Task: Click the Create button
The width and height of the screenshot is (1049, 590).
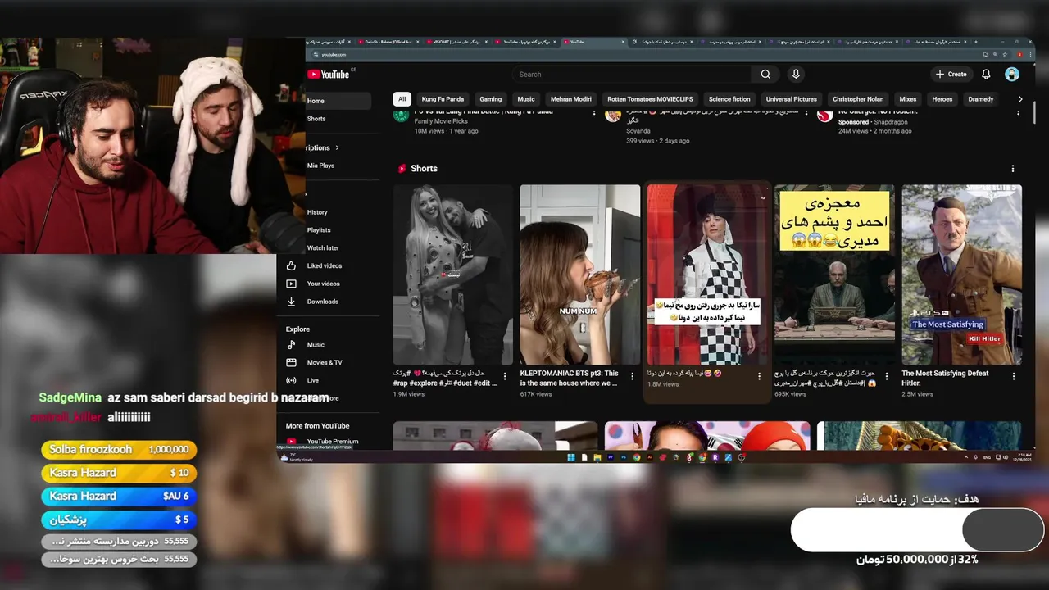Action: (x=951, y=75)
